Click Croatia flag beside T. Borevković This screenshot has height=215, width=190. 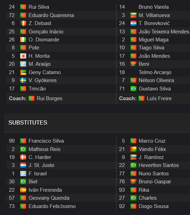133,23
